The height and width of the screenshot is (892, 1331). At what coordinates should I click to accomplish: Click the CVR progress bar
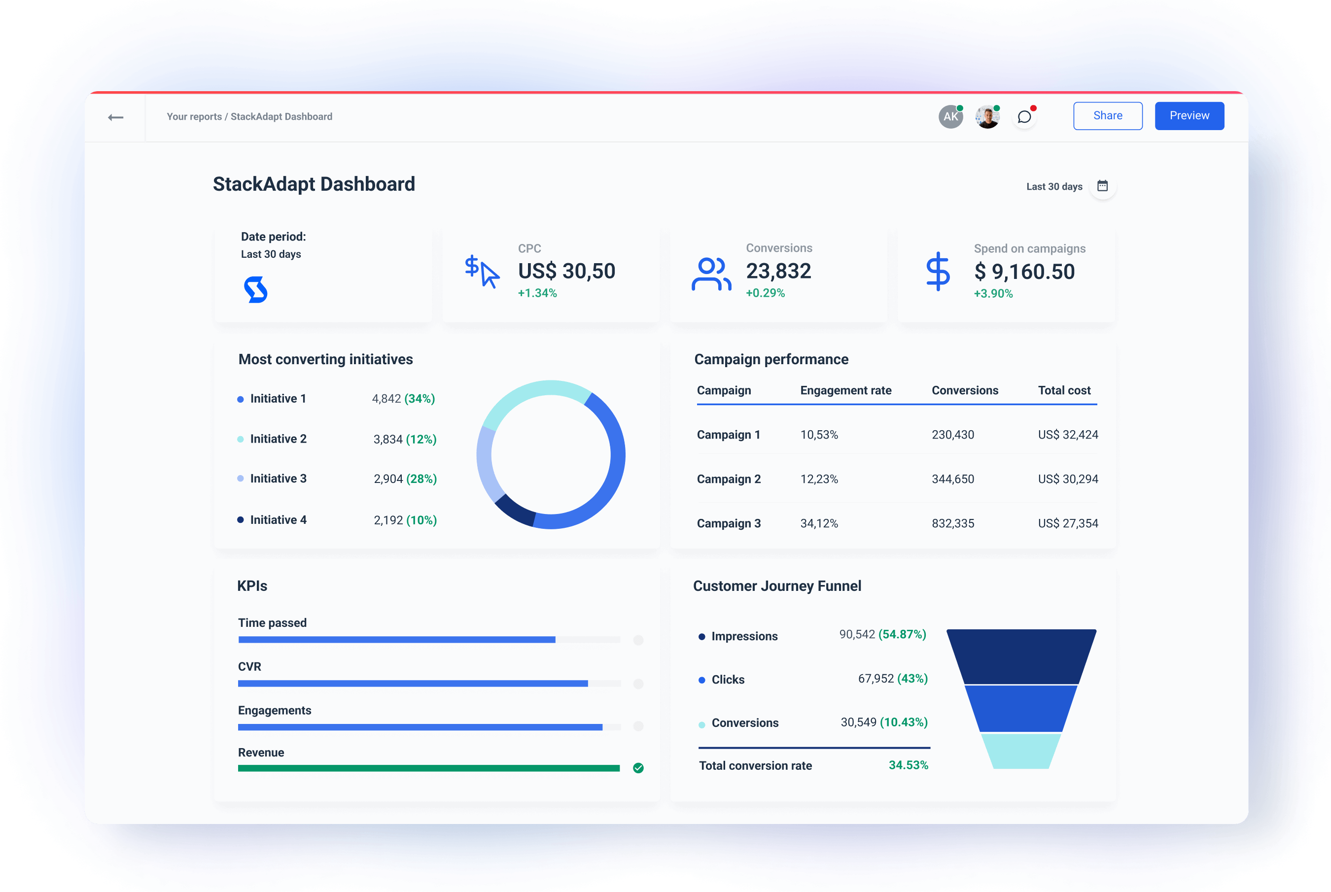point(413,683)
